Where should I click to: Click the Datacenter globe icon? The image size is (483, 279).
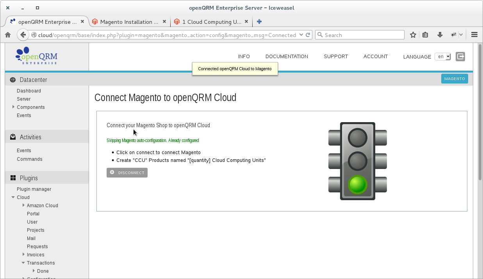(13, 80)
